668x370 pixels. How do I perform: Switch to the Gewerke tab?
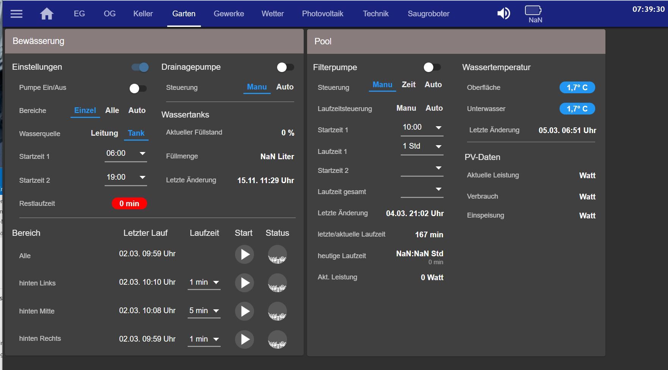(x=229, y=14)
